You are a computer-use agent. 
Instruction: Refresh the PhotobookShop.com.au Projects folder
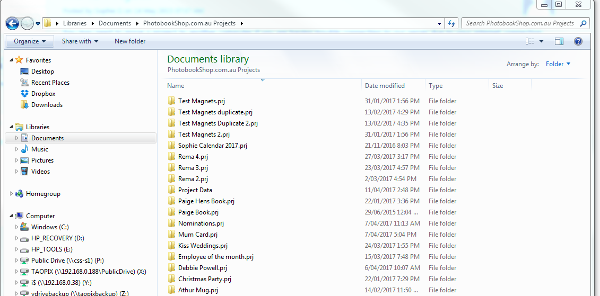point(451,23)
